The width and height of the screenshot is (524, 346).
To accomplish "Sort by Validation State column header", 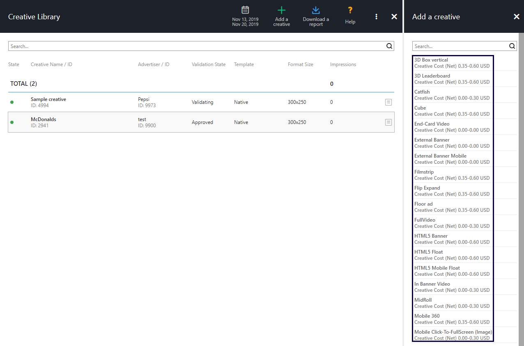I will click(x=208, y=64).
